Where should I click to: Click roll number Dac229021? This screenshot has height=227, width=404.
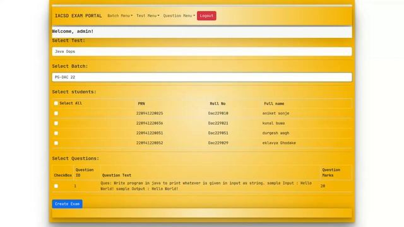218,124
